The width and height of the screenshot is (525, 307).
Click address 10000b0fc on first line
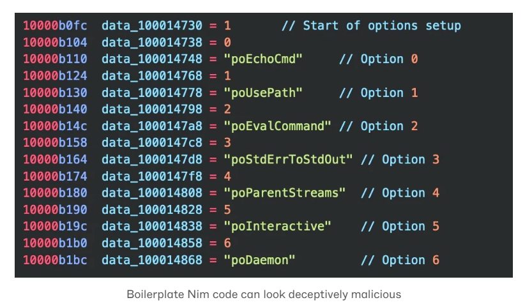55,26
